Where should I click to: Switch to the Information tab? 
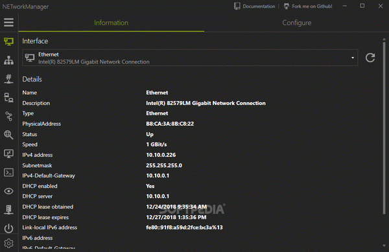(111, 23)
